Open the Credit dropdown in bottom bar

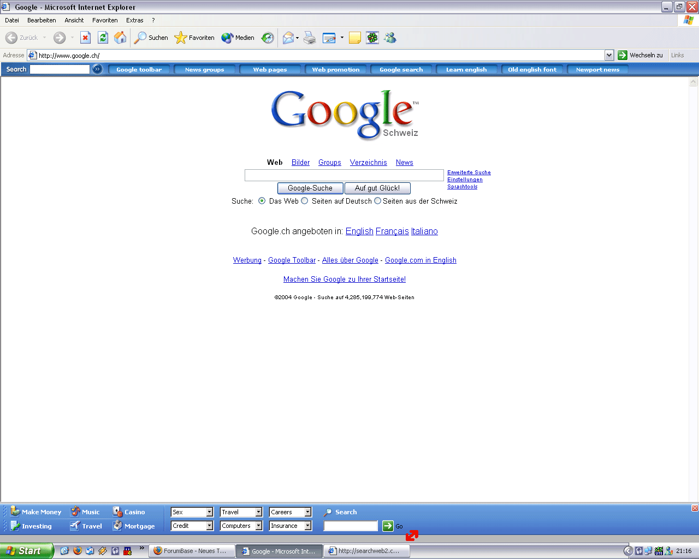click(192, 526)
